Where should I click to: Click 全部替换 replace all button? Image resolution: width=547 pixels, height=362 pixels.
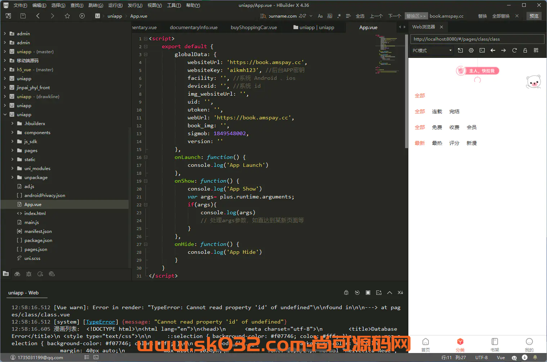click(501, 16)
